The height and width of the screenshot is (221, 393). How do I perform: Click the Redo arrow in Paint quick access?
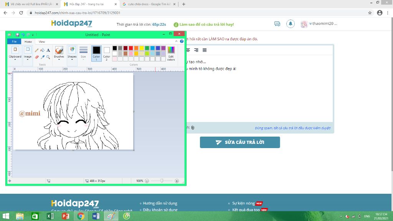pos(28,35)
